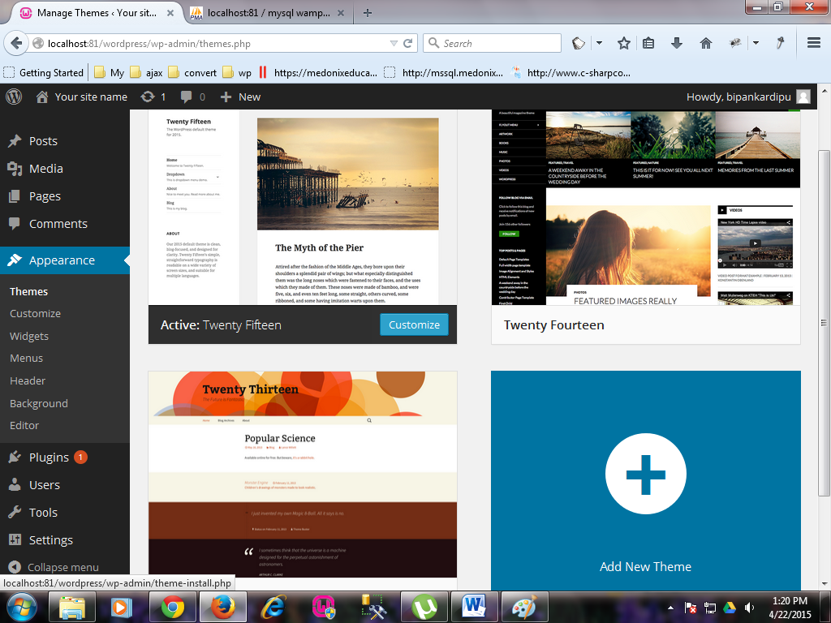
Task: Open the Windows Start button
Action: tap(20, 607)
